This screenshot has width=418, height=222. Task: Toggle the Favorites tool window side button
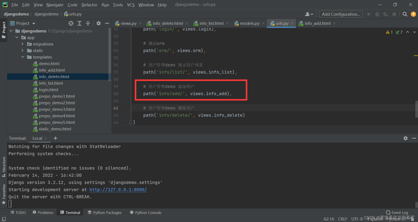coord(4,194)
